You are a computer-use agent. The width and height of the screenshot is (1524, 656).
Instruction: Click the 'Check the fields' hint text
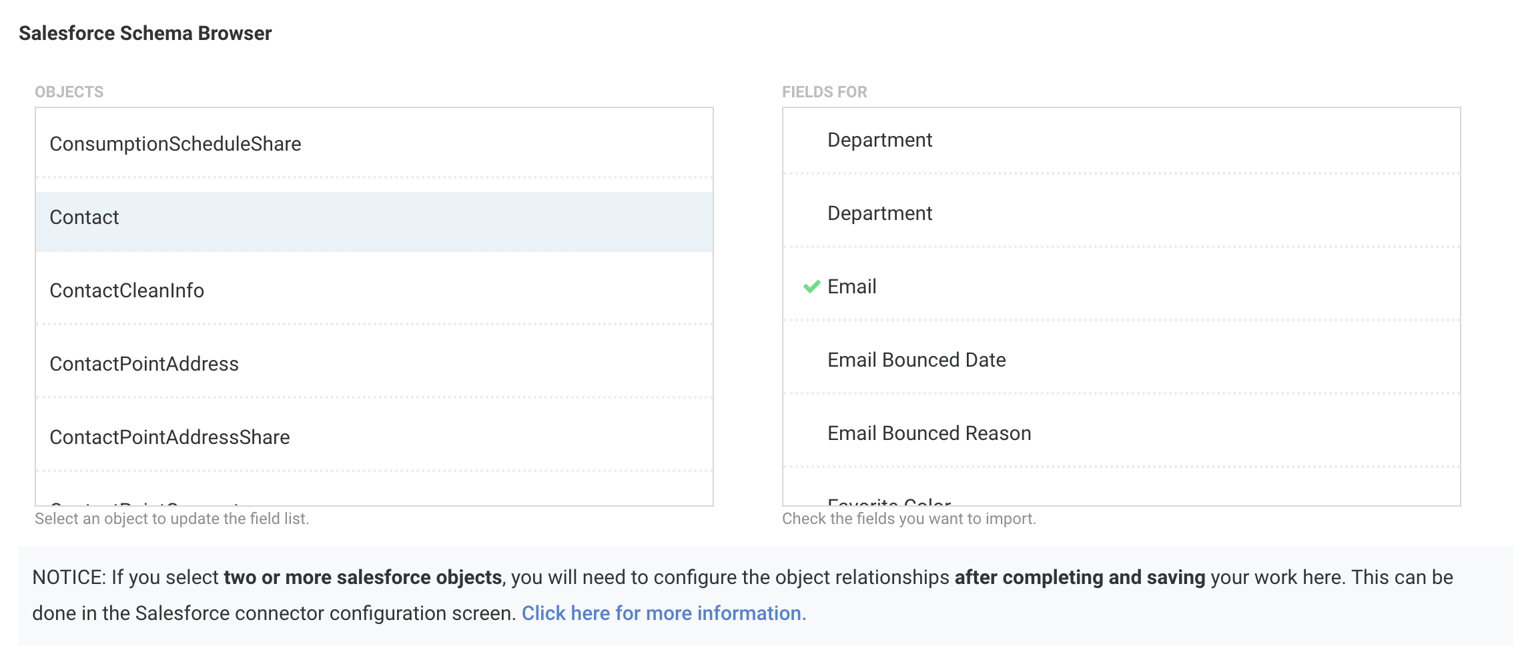pyautogui.click(x=908, y=519)
